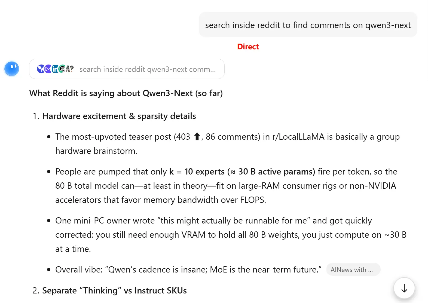Expand the 'search inside reddit qwen3-next' search pill
The image size is (428, 303).
tap(147, 69)
